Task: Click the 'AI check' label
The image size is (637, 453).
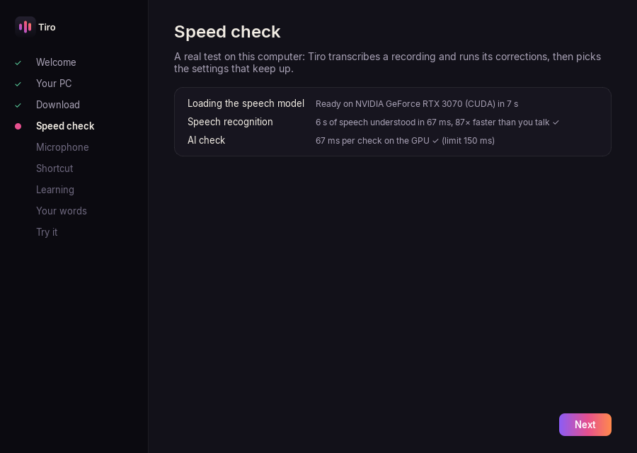Action: [x=206, y=140]
